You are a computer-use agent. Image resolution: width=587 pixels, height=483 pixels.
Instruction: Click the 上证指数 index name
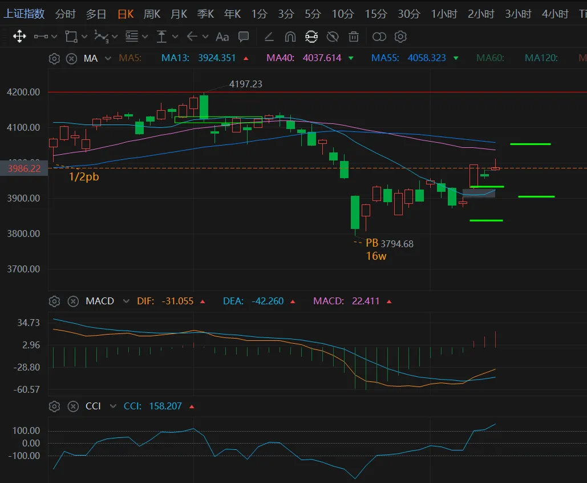coord(24,14)
